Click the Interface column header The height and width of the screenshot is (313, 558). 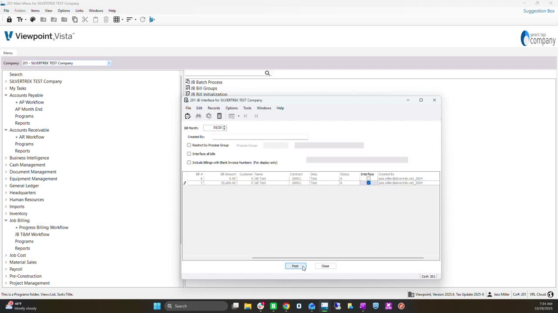367,174
